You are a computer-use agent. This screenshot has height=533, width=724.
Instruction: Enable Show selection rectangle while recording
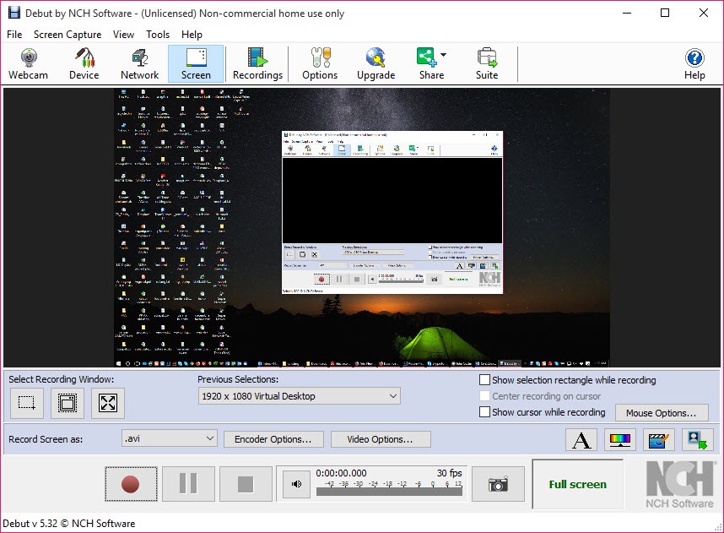(x=484, y=380)
